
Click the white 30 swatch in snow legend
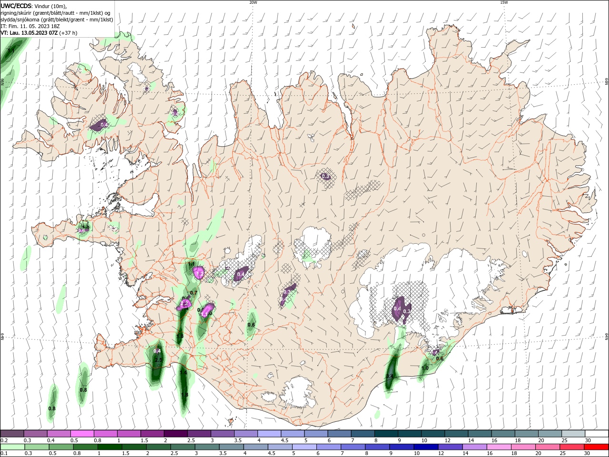pos(596,434)
